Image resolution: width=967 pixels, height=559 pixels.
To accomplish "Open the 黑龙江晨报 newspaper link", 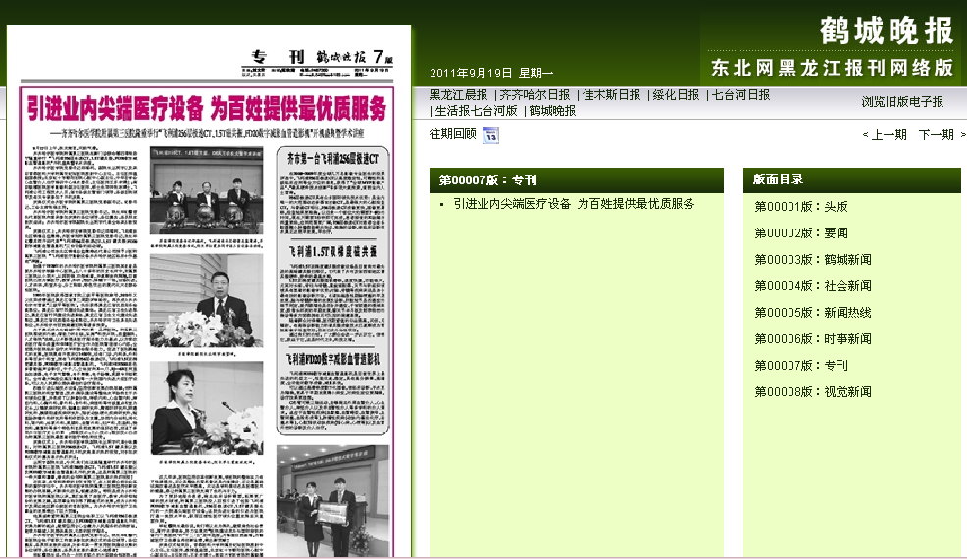I will coord(458,95).
